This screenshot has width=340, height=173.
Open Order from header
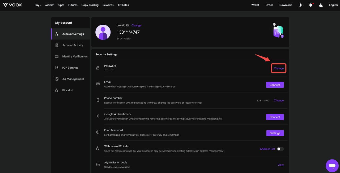point(269,5)
